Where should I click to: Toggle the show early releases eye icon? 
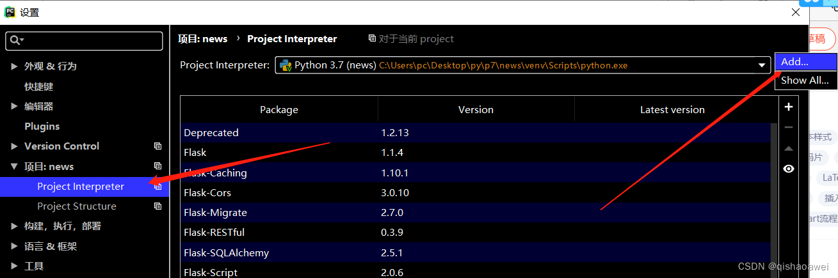click(789, 169)
